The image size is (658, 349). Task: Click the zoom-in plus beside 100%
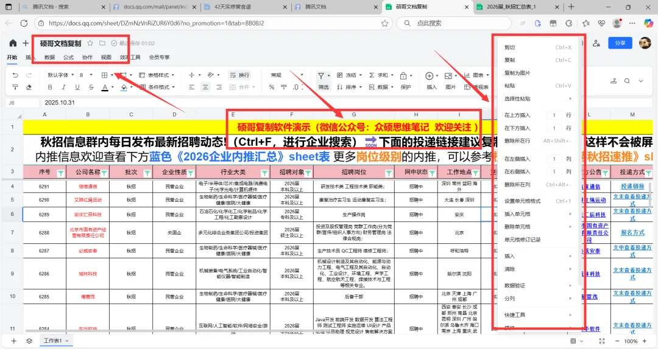[645, 341]
